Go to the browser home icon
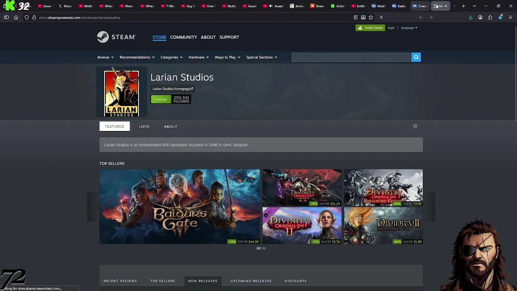 pyautogui.click(x=16, y=17)
